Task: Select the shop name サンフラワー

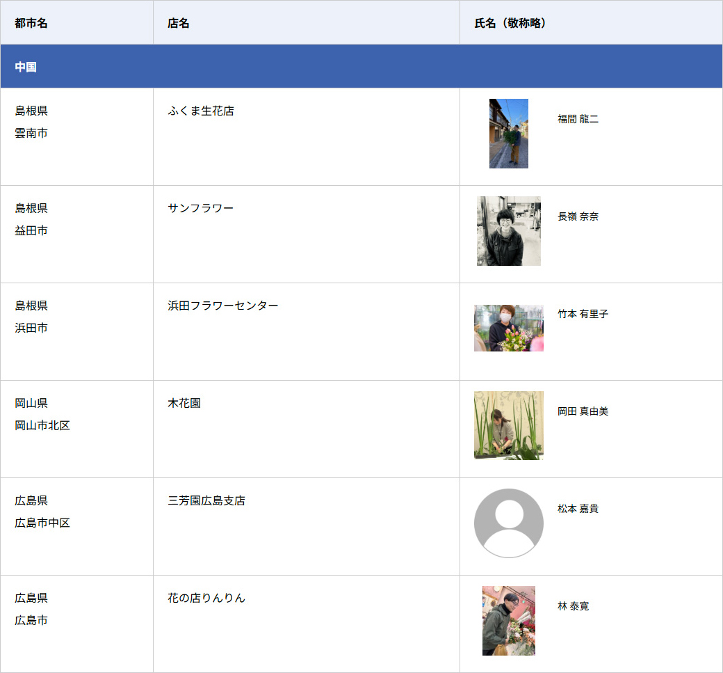Action: point(201,208)
